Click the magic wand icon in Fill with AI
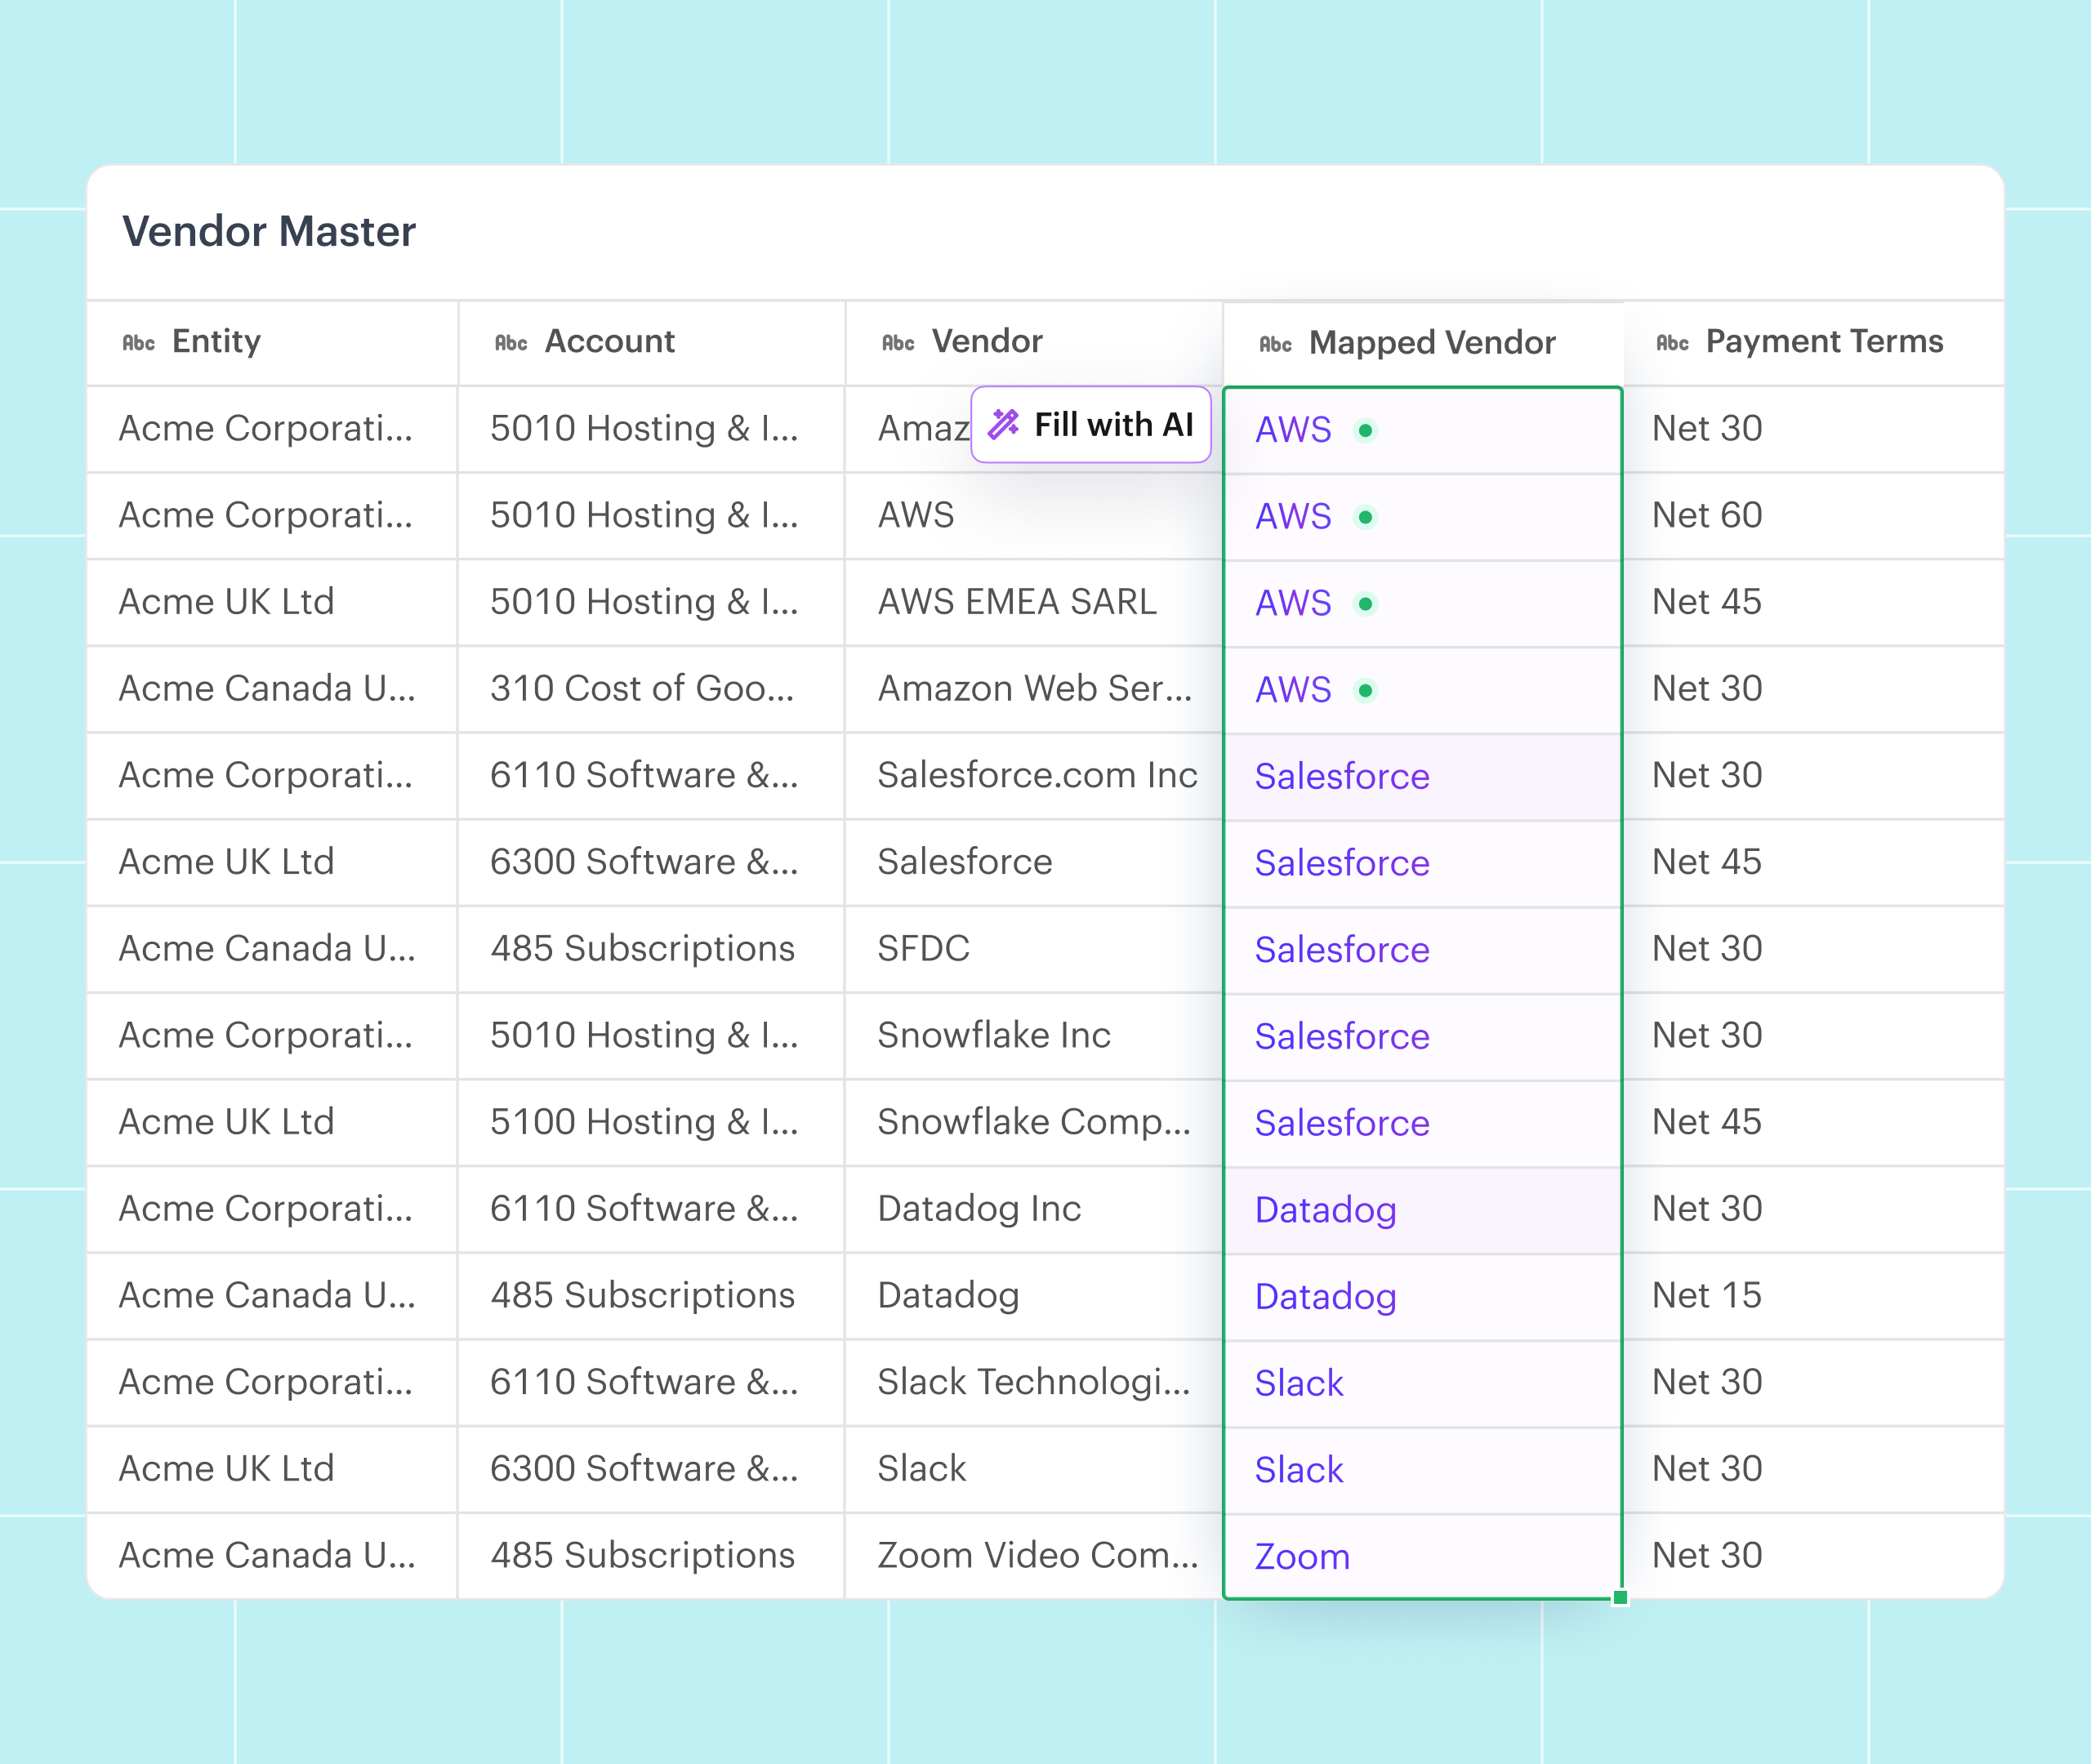 1003,425
